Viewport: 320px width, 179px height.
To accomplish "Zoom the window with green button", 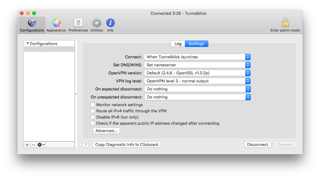I will (x=34, y=13).
